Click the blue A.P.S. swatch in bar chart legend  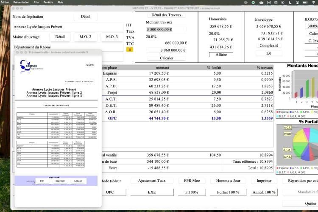(x=291, y=112)
